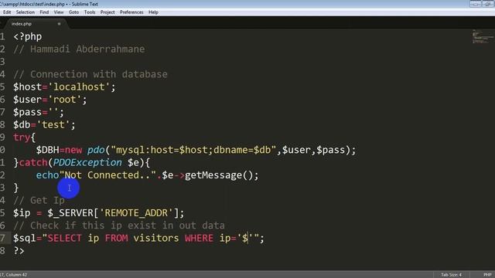Place cursor in '<?php' opening tag
The width and height of the screenshot is (495, 278).
click(x=28, y=36)
